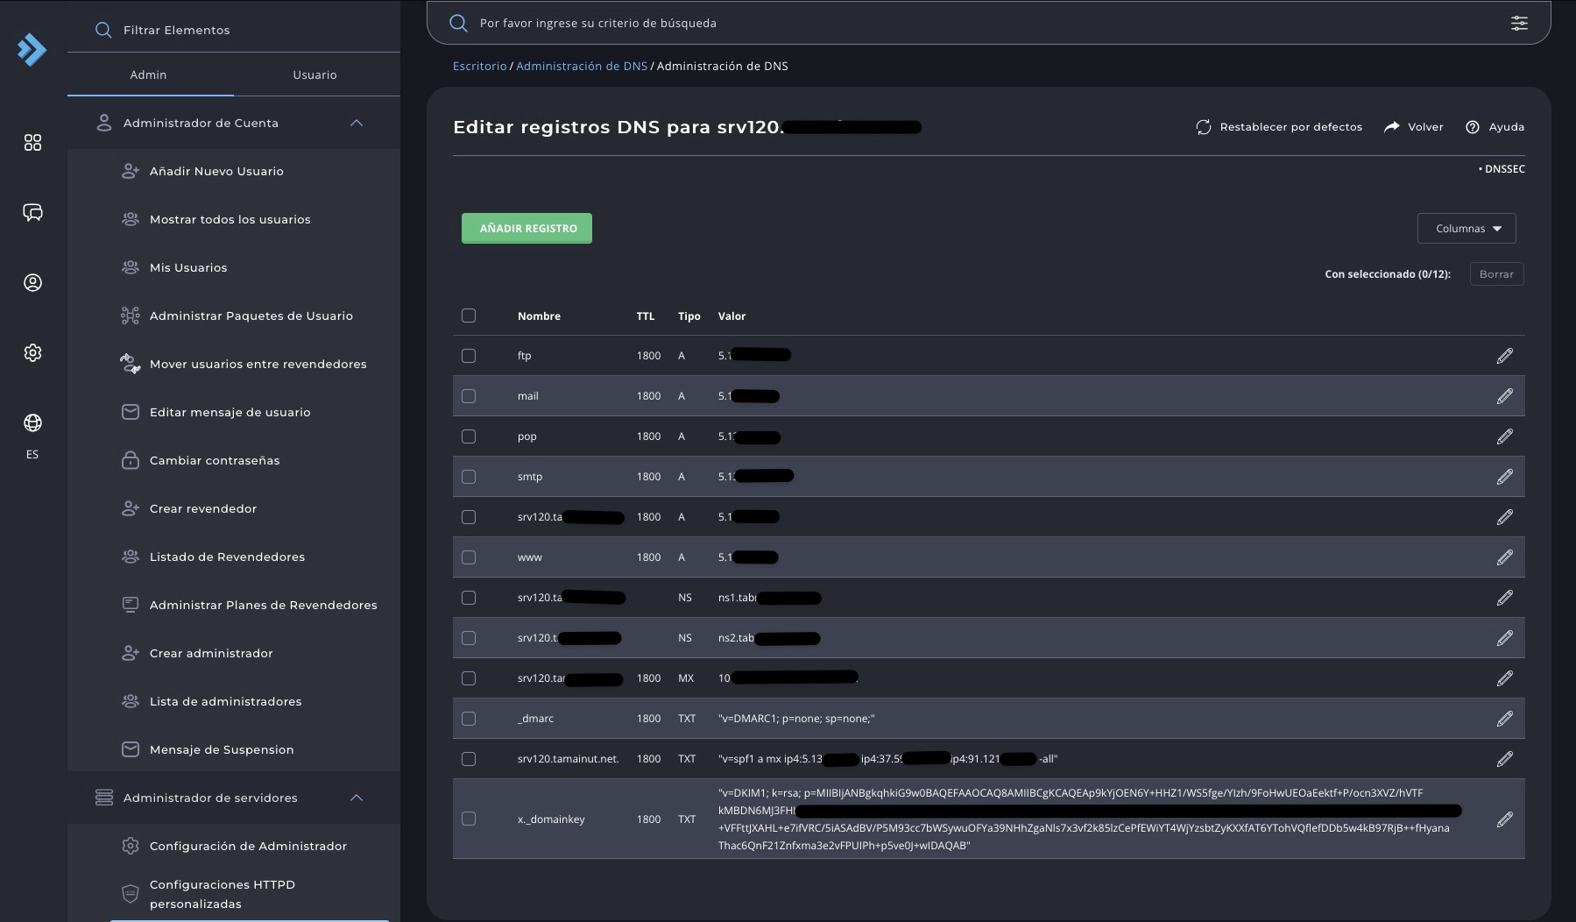Click the ES language label
The height and width of the screenshot is (922, 1576).
pyautogui.click(x=32, y=455)
